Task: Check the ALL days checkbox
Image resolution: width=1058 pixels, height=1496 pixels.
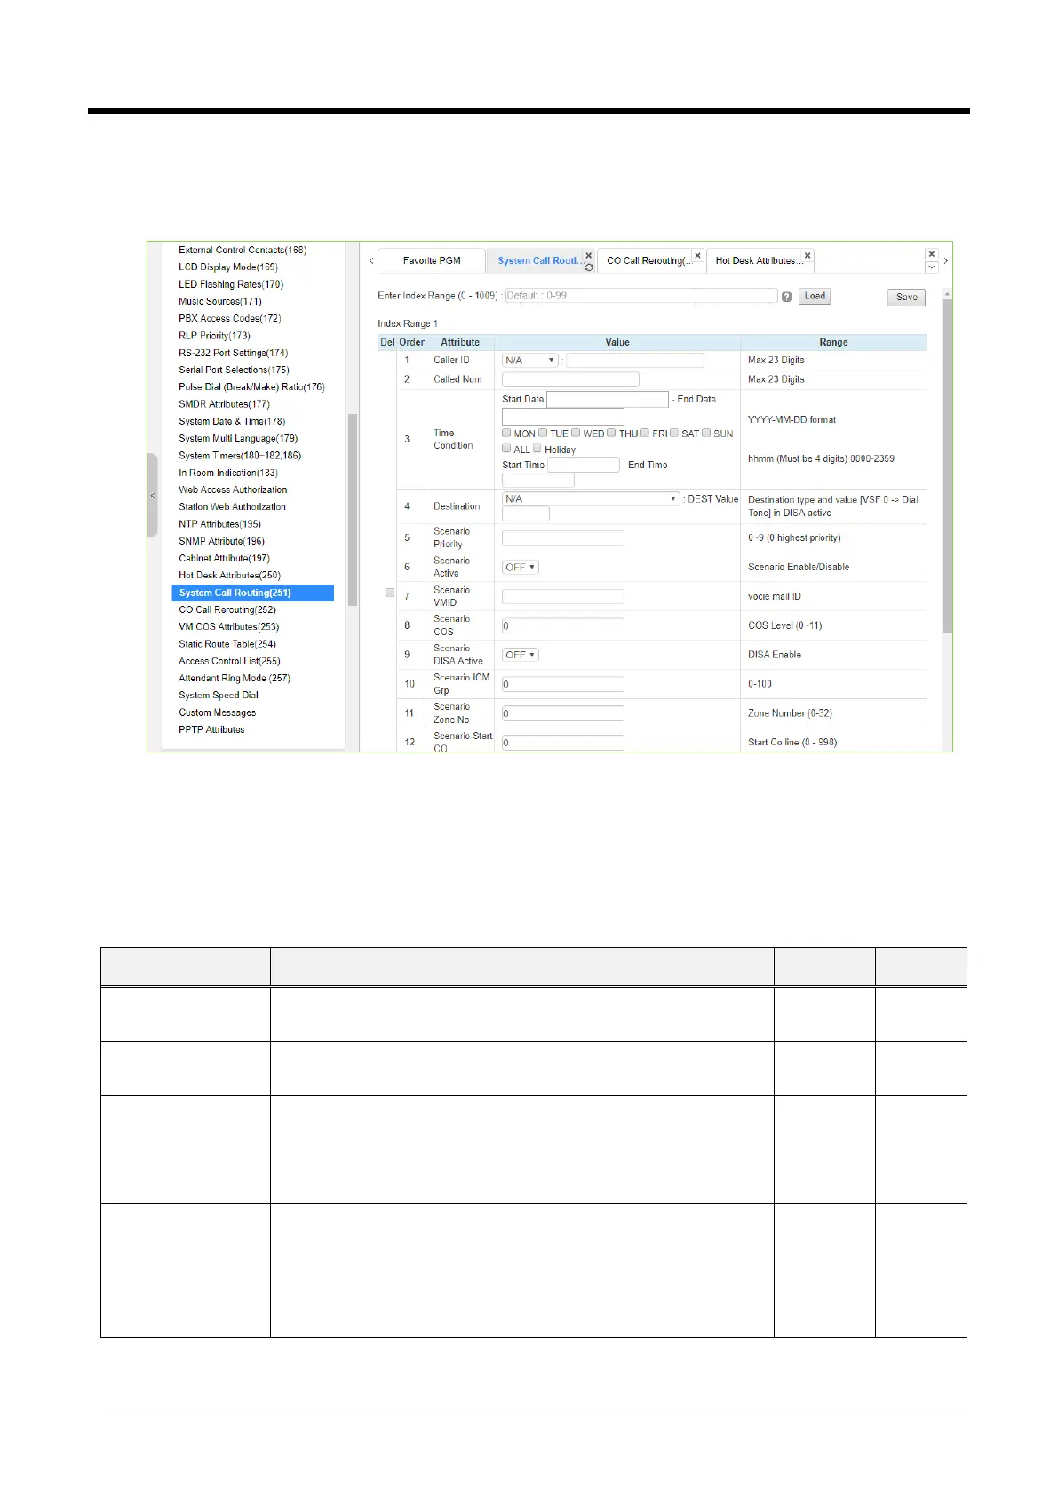Action: tap(506, 449)
